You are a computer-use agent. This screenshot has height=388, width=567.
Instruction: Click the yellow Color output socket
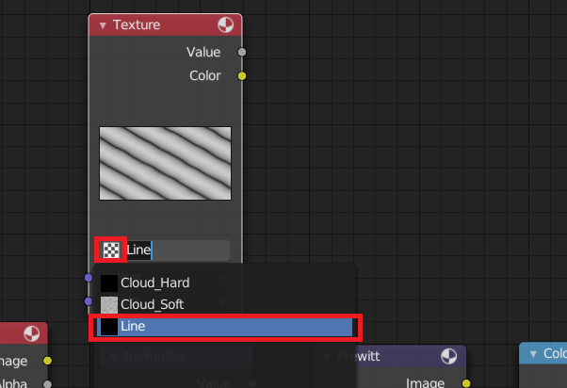(x=242, y=76)
